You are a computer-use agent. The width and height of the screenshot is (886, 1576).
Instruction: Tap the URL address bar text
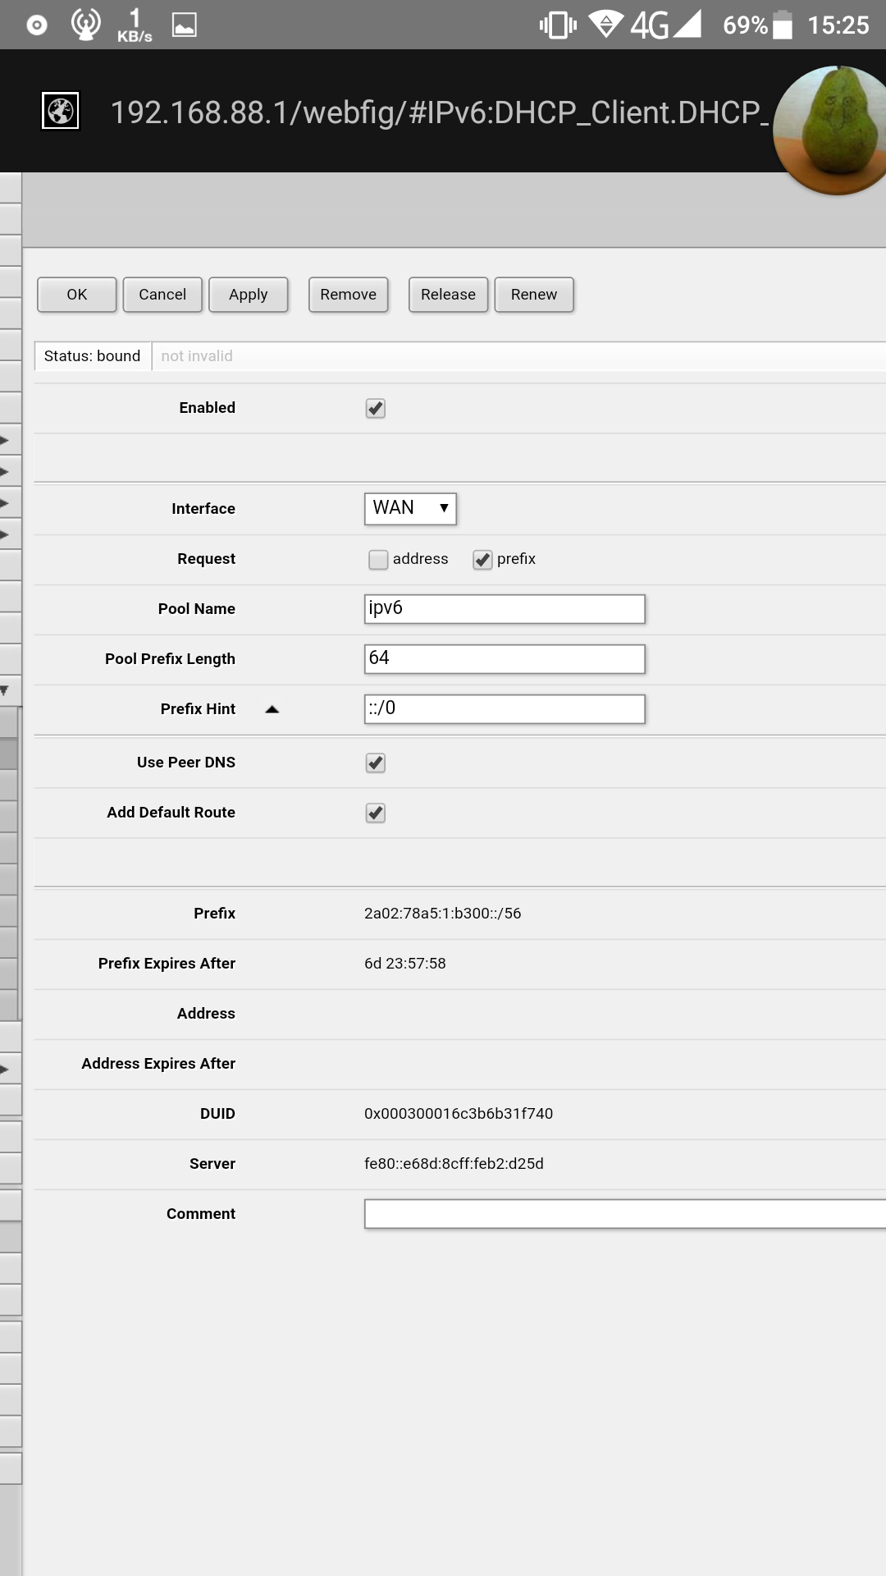click(440, 112)
